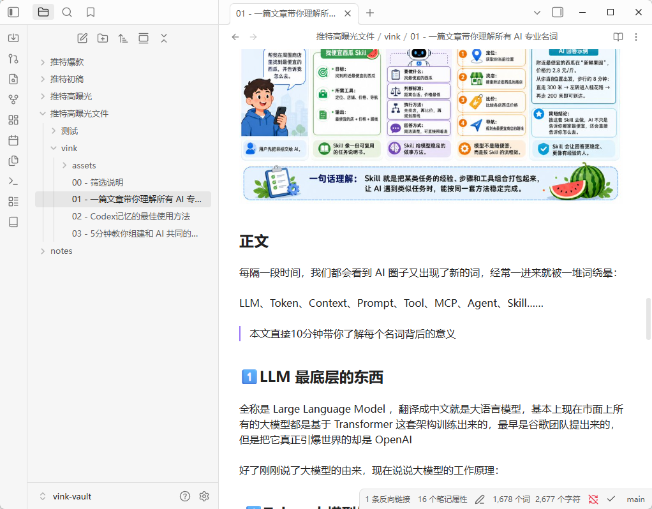Click the auto-reveal current file icon

click(144, 38)
